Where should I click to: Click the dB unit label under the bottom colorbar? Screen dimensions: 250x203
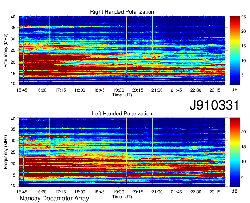pos(235,191)
